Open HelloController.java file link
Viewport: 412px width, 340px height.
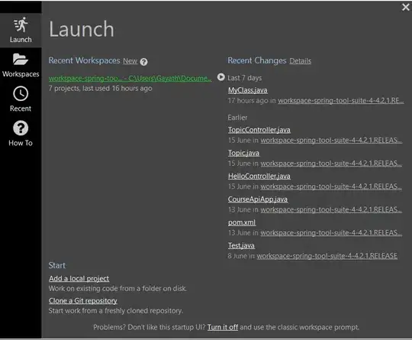(x=259, y=176)
